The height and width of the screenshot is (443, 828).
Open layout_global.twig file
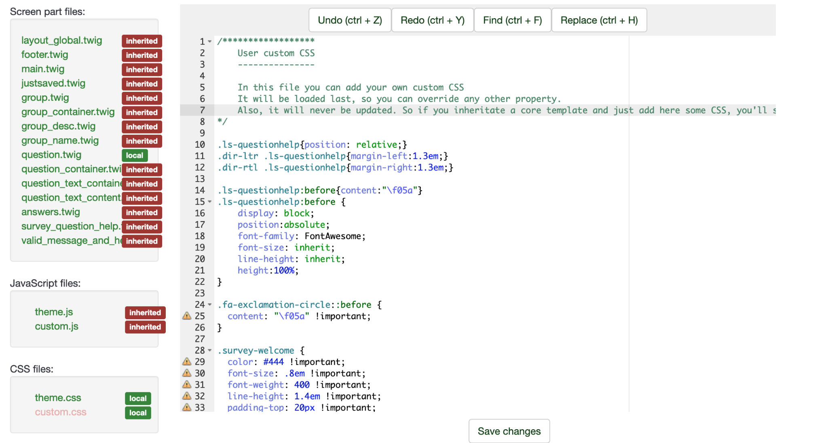(x=61, y=40)
